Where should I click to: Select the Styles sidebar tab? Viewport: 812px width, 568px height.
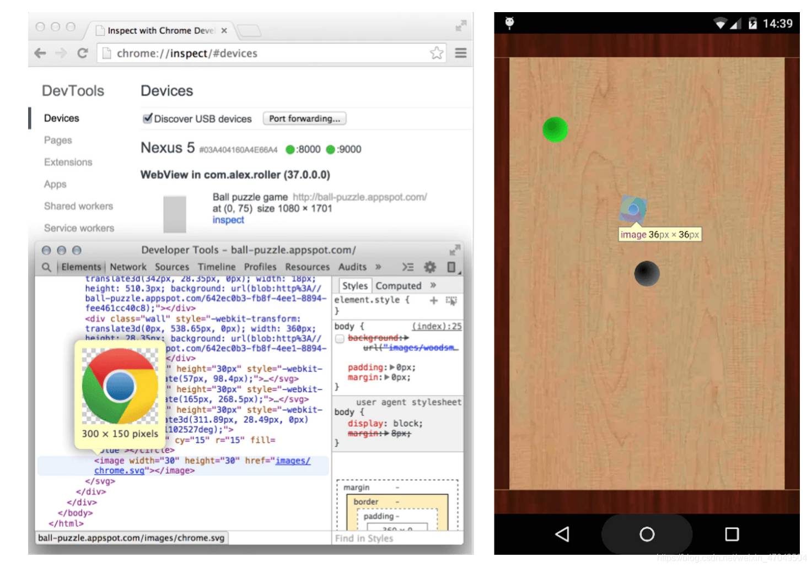tap(354, 286)
